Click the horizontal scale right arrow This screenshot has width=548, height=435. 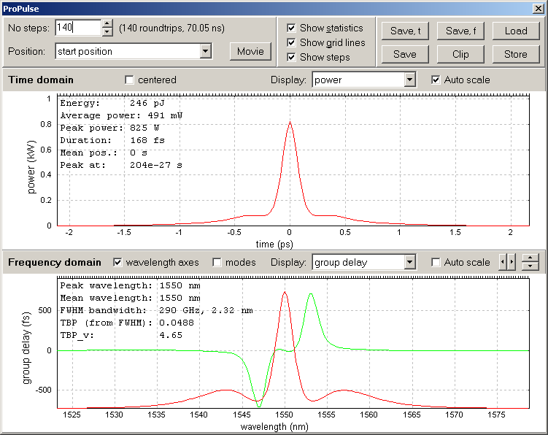click(511, 262)
